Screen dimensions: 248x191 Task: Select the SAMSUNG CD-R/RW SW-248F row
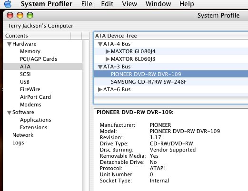click(x=171, y=82)
